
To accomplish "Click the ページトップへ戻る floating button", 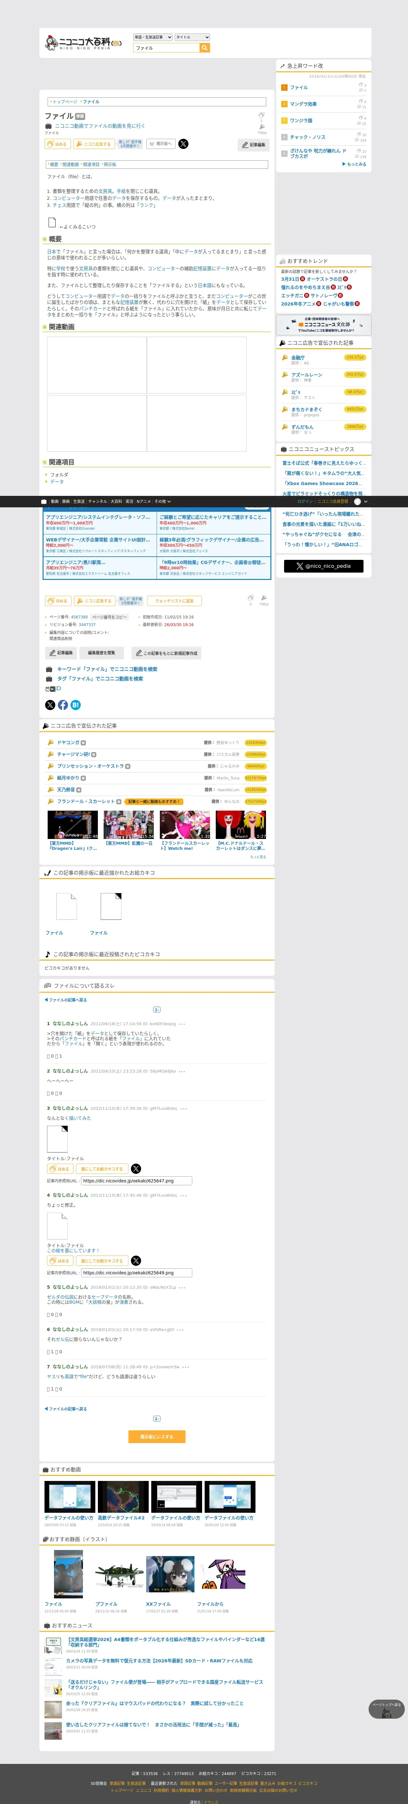I will click(x=386, y=1709).
